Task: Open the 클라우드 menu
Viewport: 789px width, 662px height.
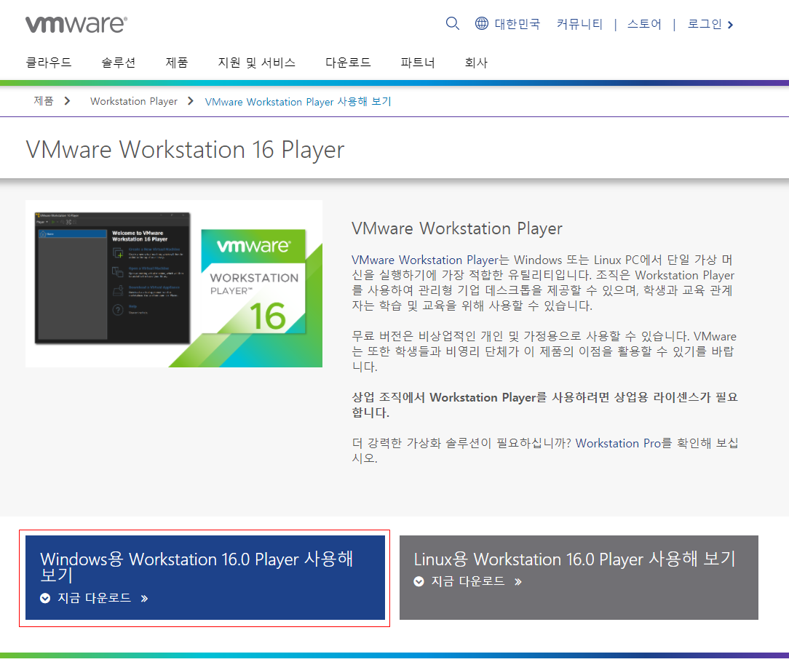Action: (x=49, y=63)
